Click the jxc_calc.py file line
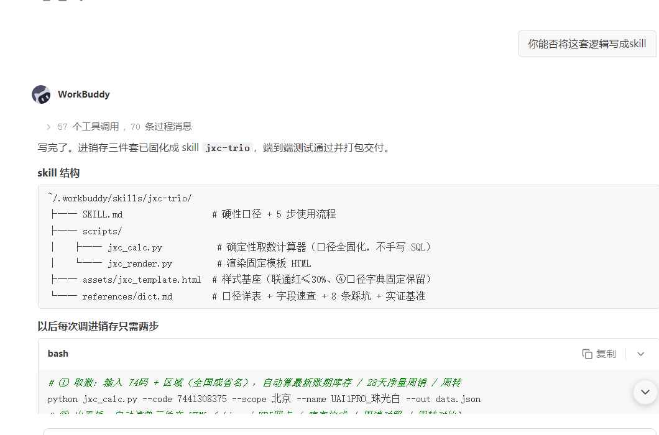The width and height of the screenshot is (659, 435). (241, 247)
